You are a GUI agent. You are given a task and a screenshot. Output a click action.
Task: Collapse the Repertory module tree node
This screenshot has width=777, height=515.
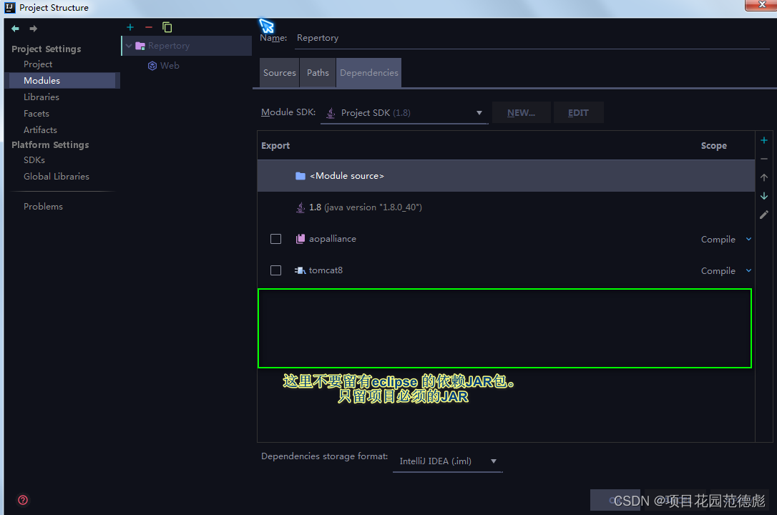(x=129, y=46)
